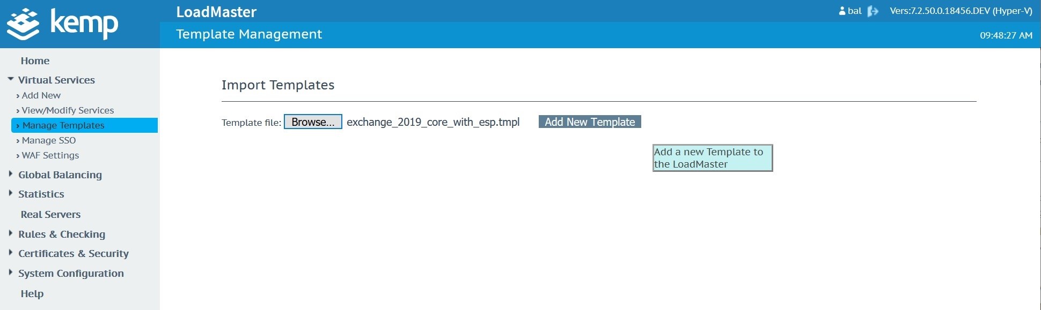
Task: Collapse the Virtual Services menu arrow
Action: (11, 79)
